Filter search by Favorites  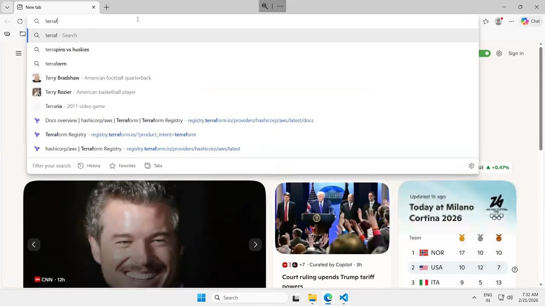point(123,166)
